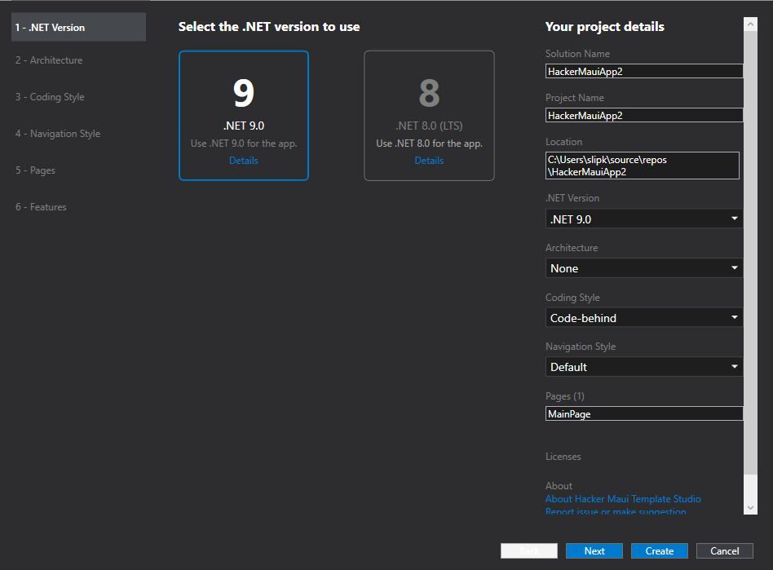This screenshot has height=570, width=773.
Task: Open About Hacker Maui Template Studio link
Action: 623,499
